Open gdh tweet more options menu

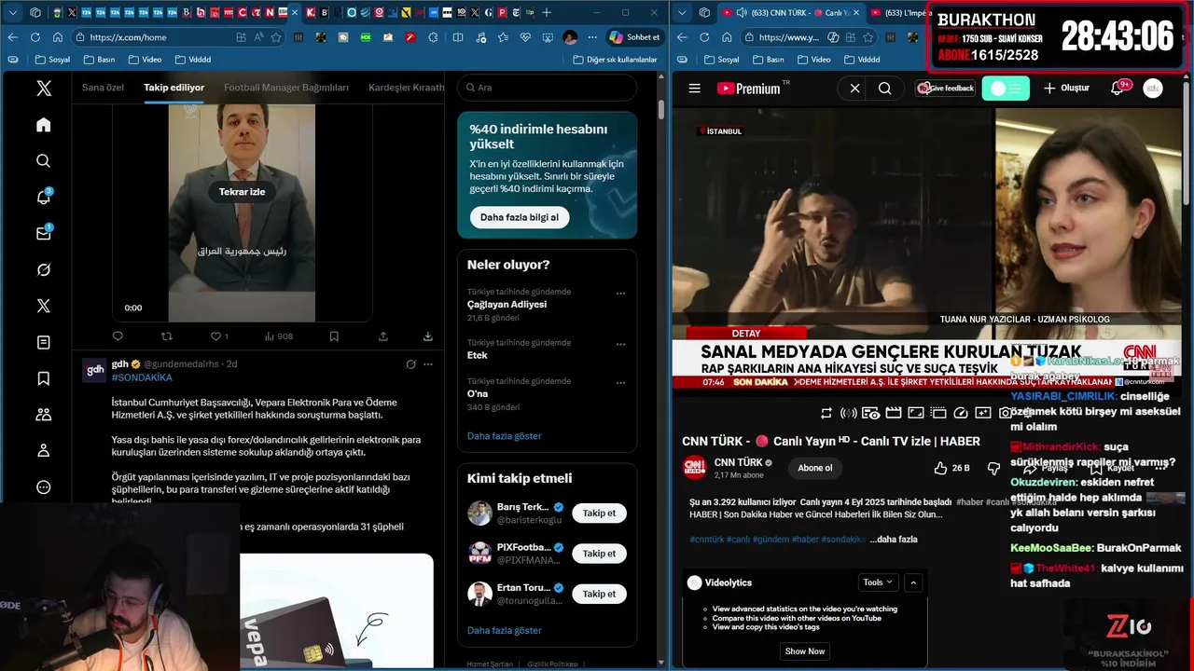click(x=428, y=364)
